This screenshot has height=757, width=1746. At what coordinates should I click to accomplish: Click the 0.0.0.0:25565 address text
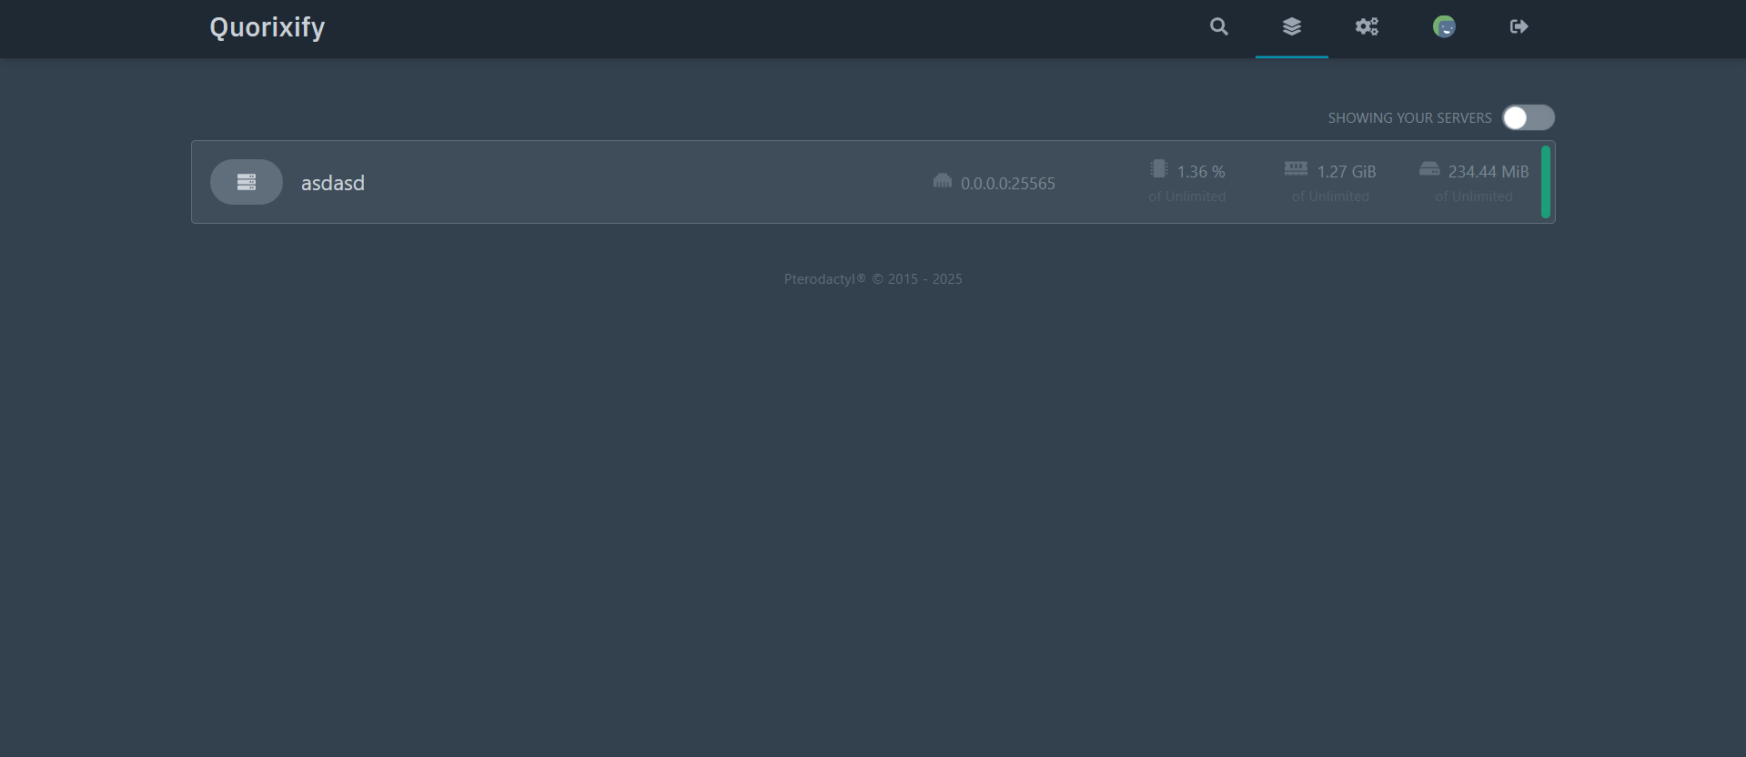1008,184
